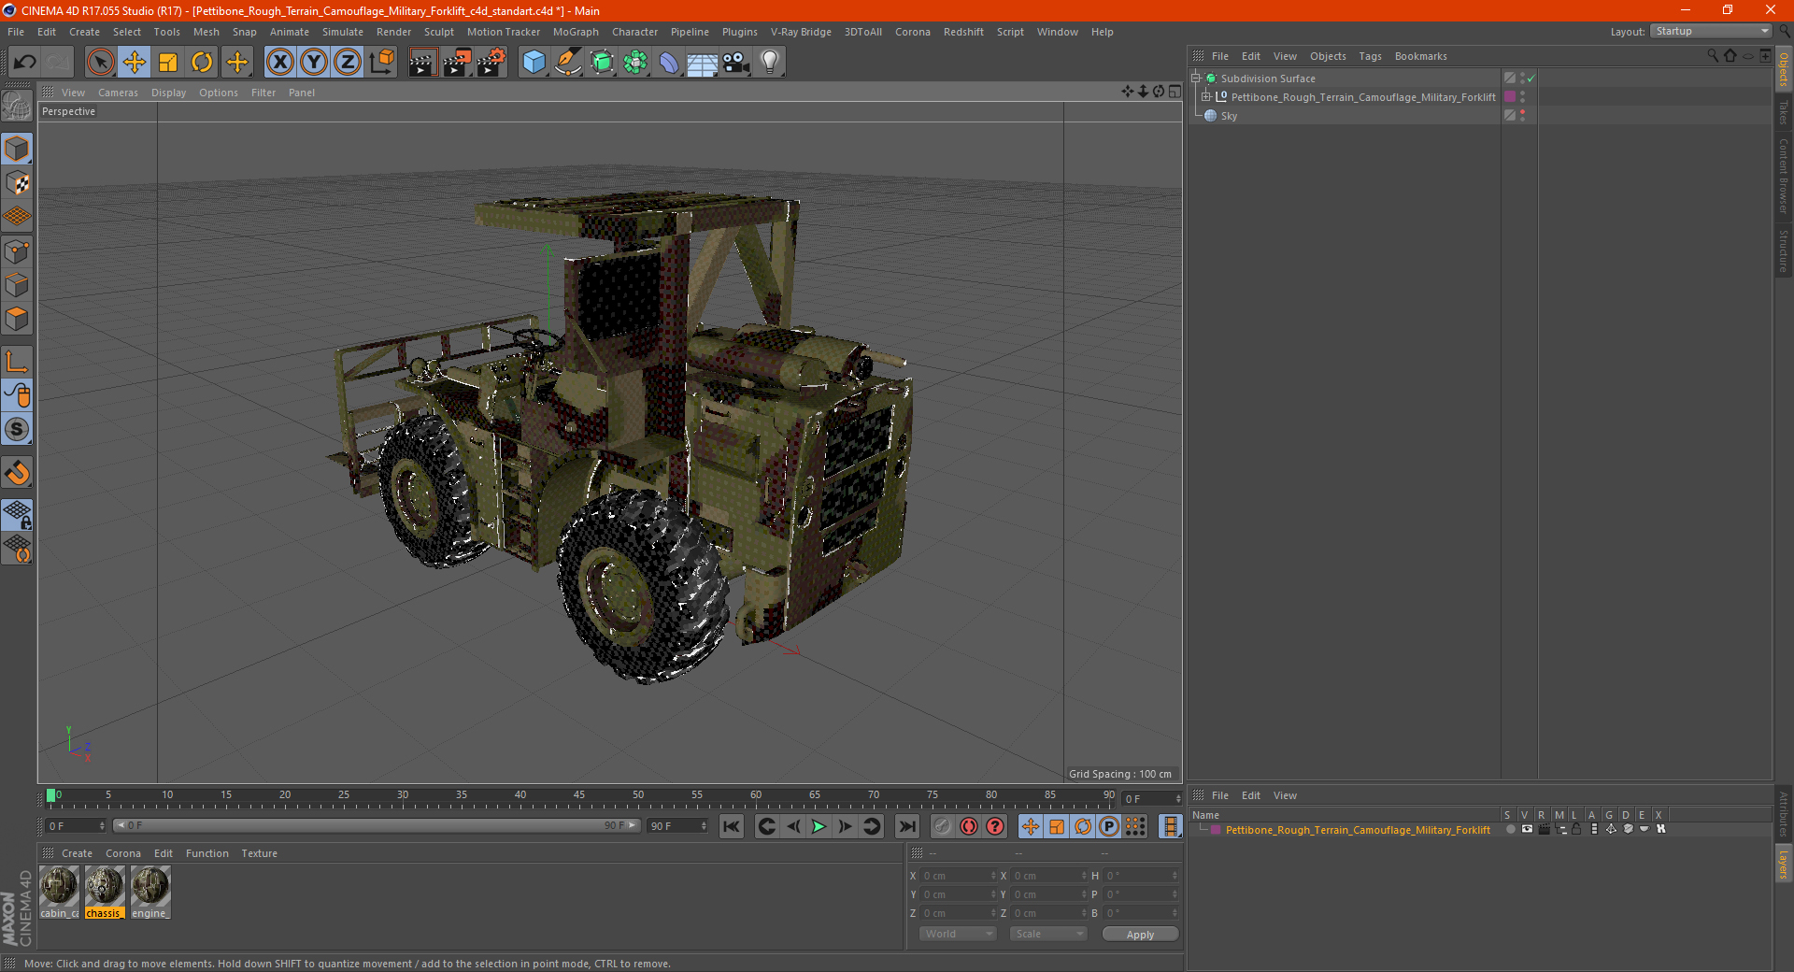Click the Light object bulb icon
The image size is (1794, 972).
pyautogui.click(x=770, y=63)
